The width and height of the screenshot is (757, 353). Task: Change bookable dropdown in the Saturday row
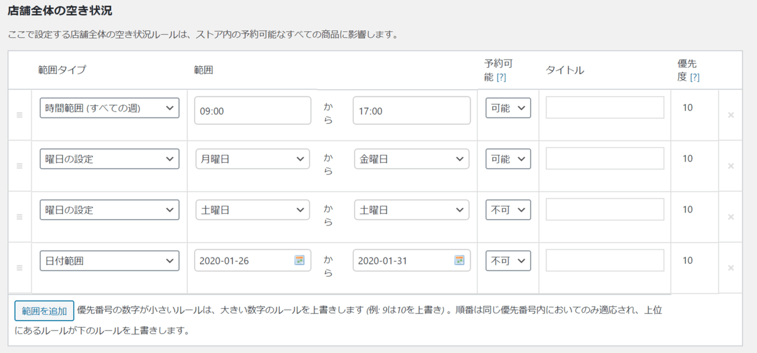click(x=508, y=210)
